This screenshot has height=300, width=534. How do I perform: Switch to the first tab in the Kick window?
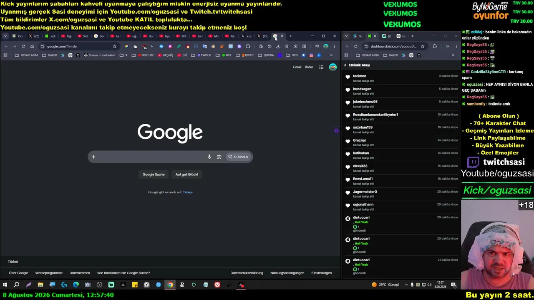click(x=358, y=36)
